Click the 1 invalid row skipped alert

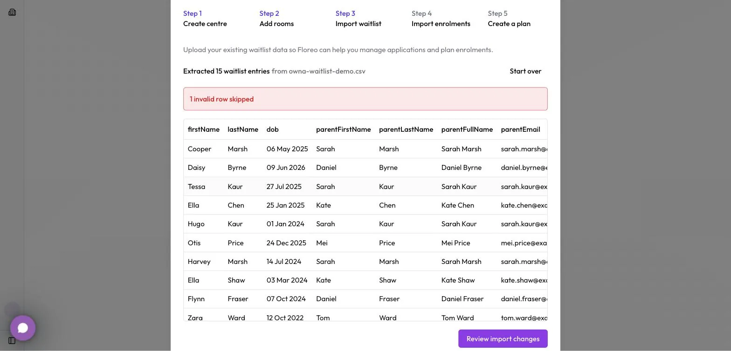pyautogui.click(x=365, y=99)
